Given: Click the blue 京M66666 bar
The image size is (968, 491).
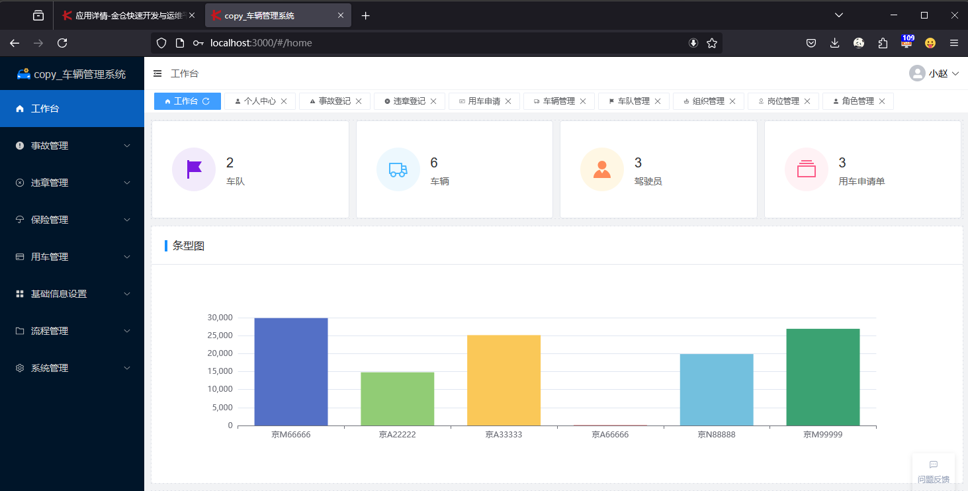Looking at the screenshot, I should pyautogui.click(x=291, y=372).
